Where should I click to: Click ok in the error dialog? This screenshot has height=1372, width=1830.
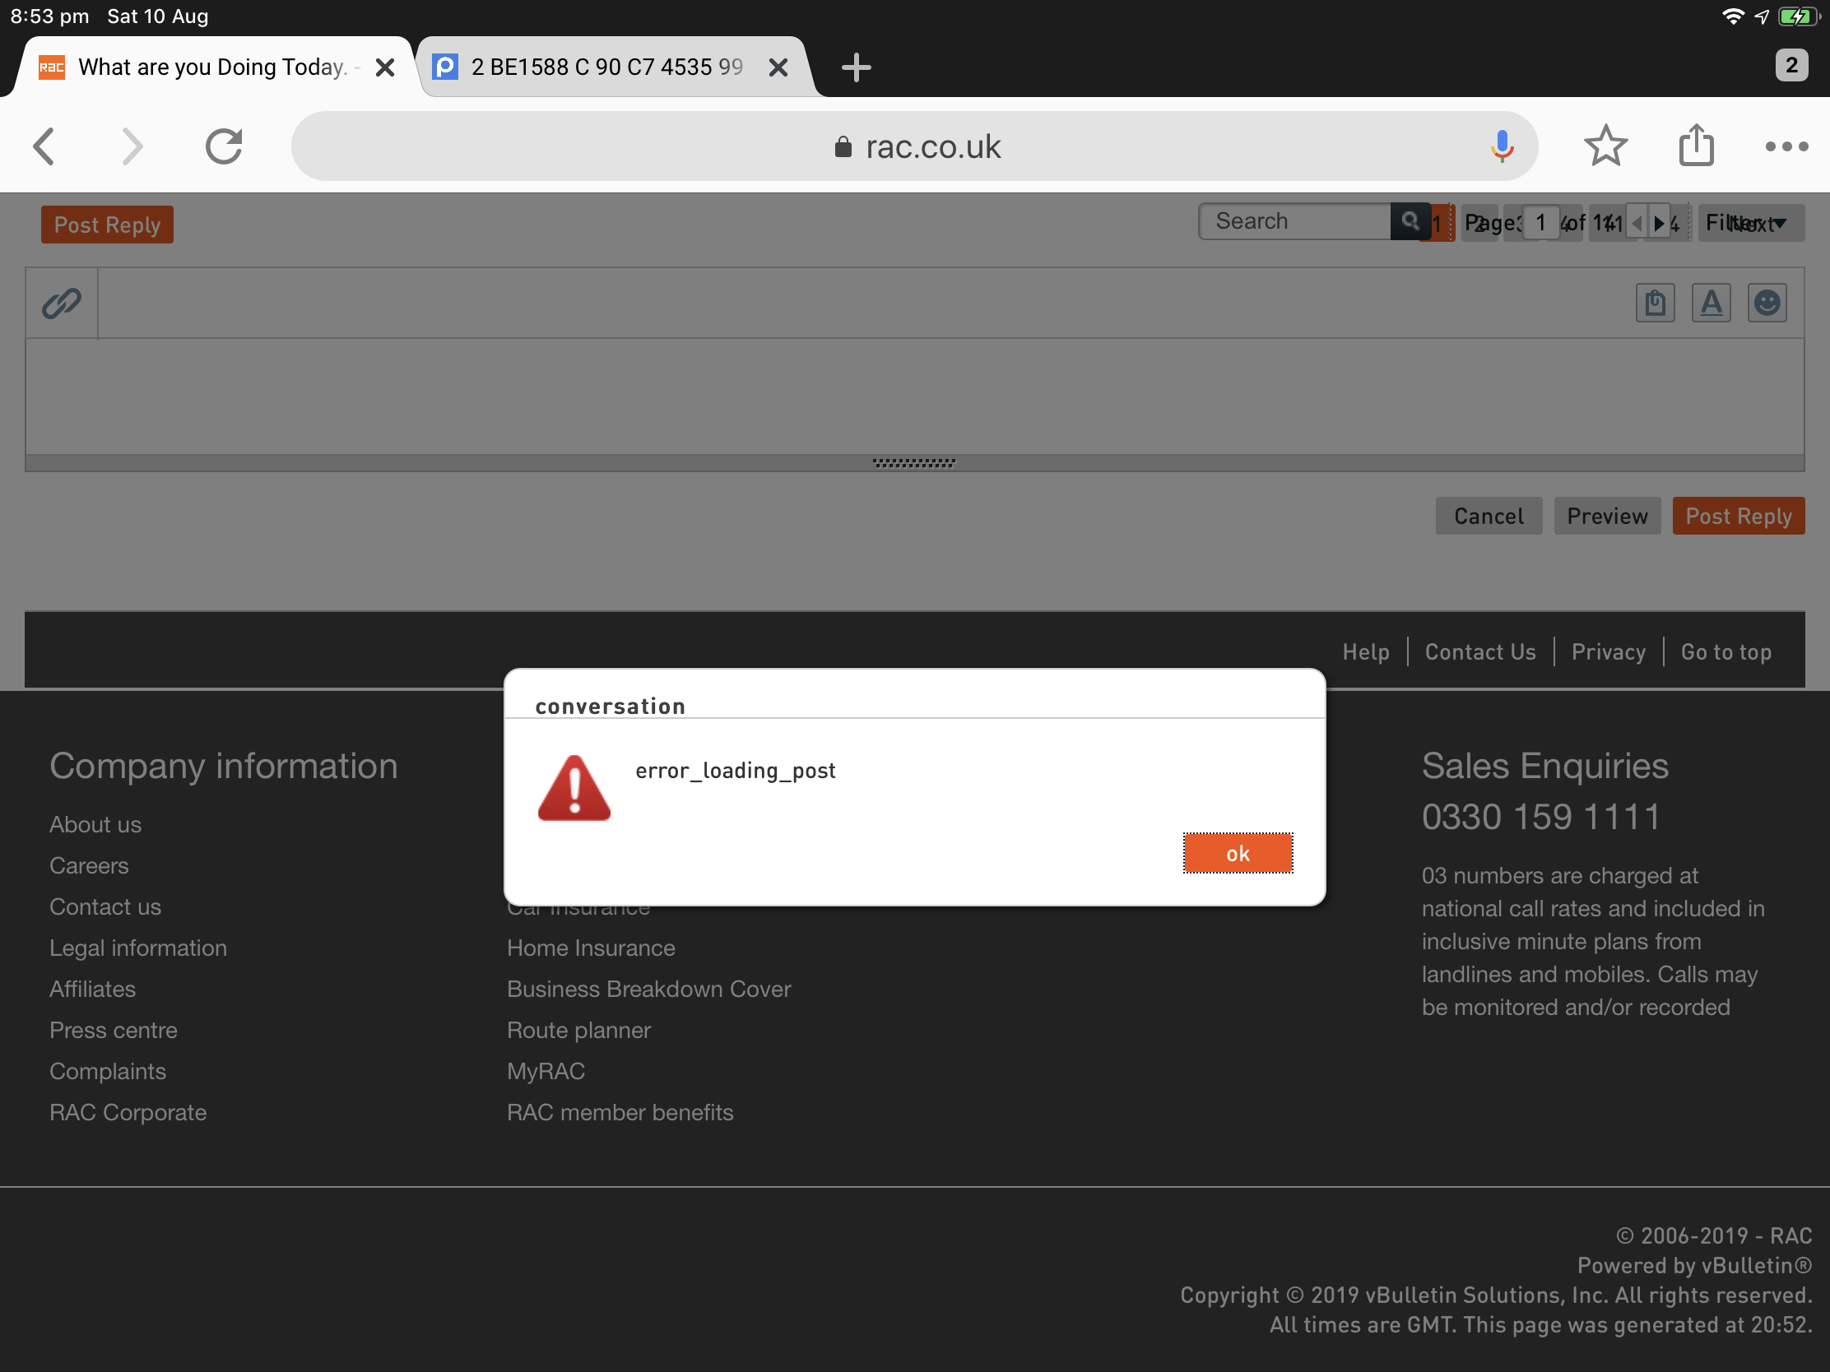click(x=1237, y=853)
